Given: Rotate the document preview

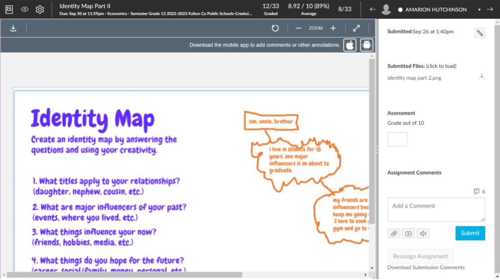Looking at the screenshot, I should pos(275,28).
